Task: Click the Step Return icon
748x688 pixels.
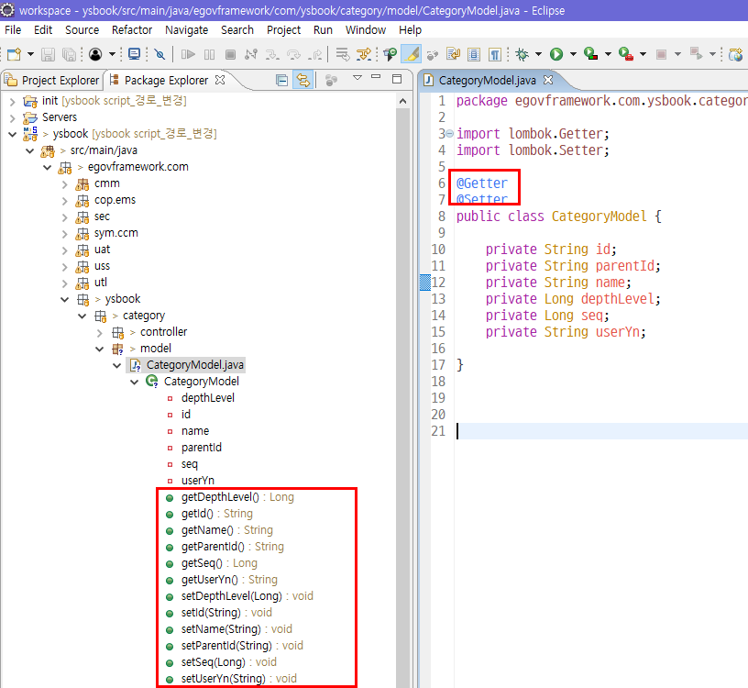Action: tap(314, 54)
